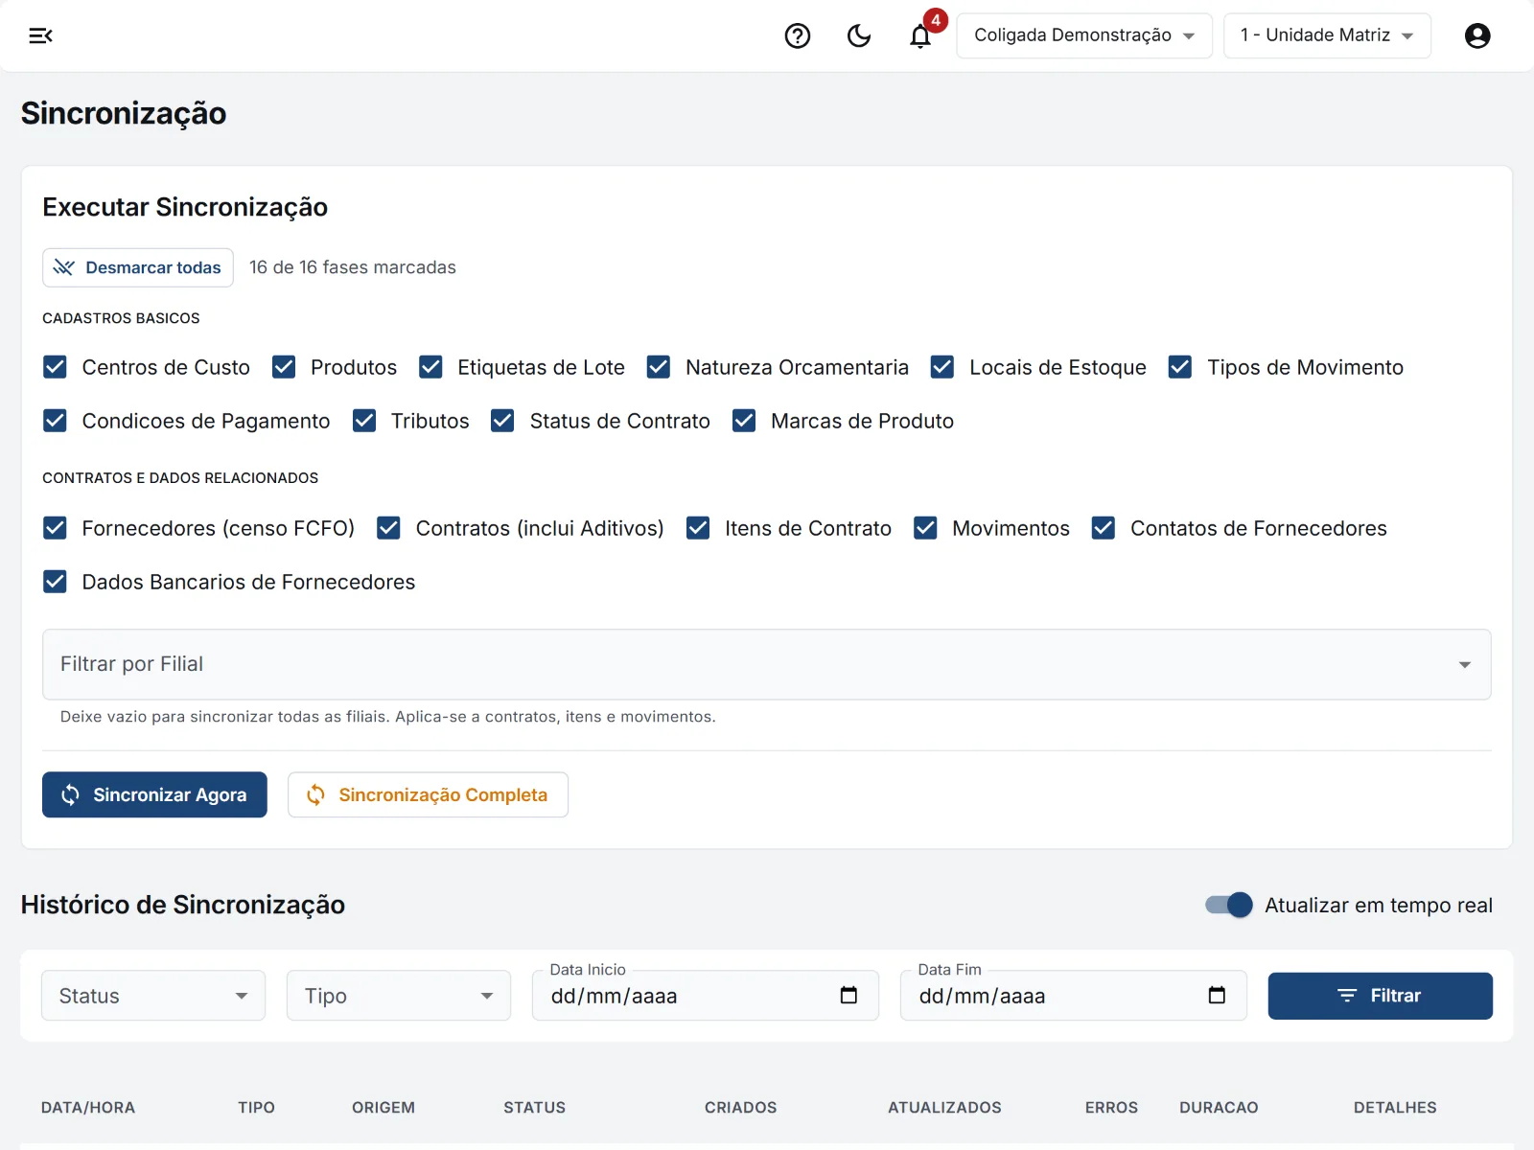Image resolution: width=1534 pixels, height=1150 pixels.
Task: Open Data Inicio calendar picker icon
Action: point(848,995)
